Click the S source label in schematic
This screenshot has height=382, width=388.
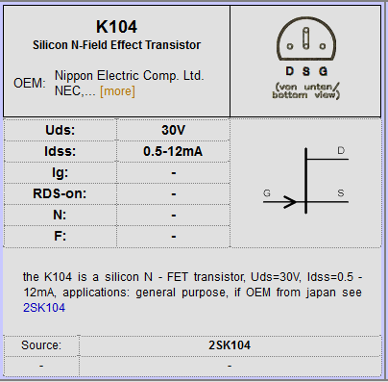tap(341, 193)
